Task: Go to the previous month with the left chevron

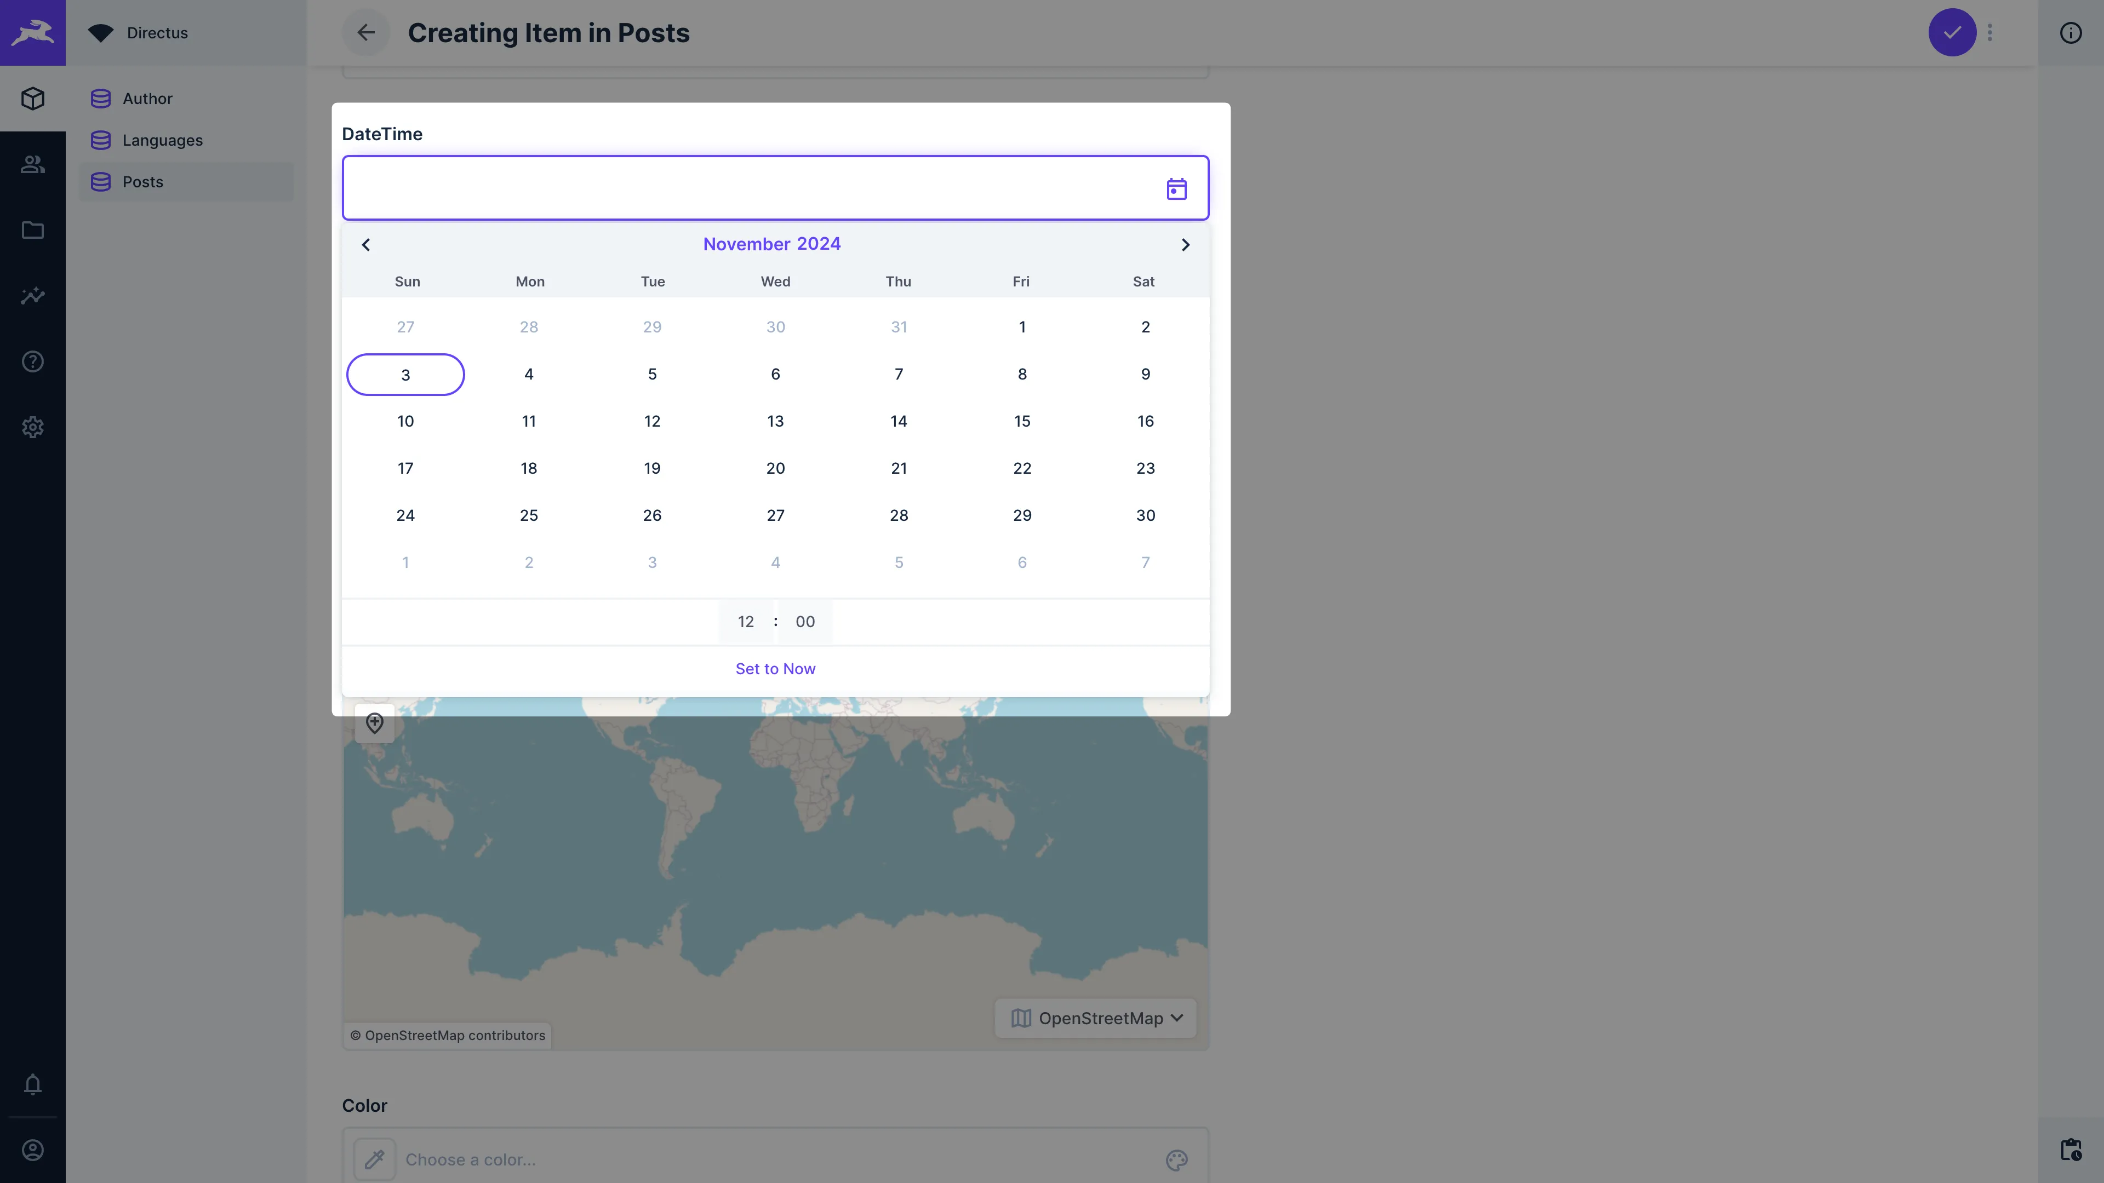Action: [365, 244]
